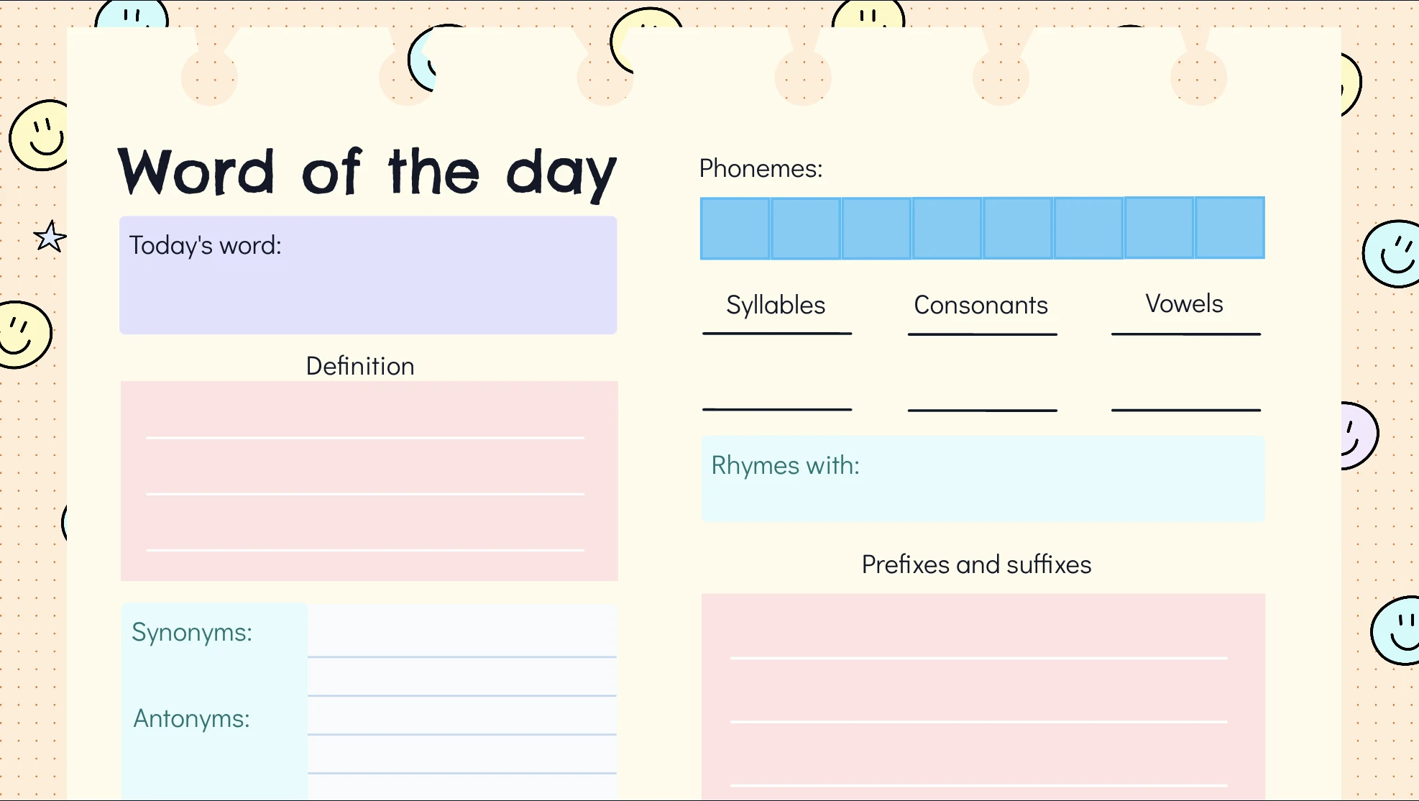Click the Today's word purple field
Image resolution: width=1419 pixels, height=801 pixels.
368,275
